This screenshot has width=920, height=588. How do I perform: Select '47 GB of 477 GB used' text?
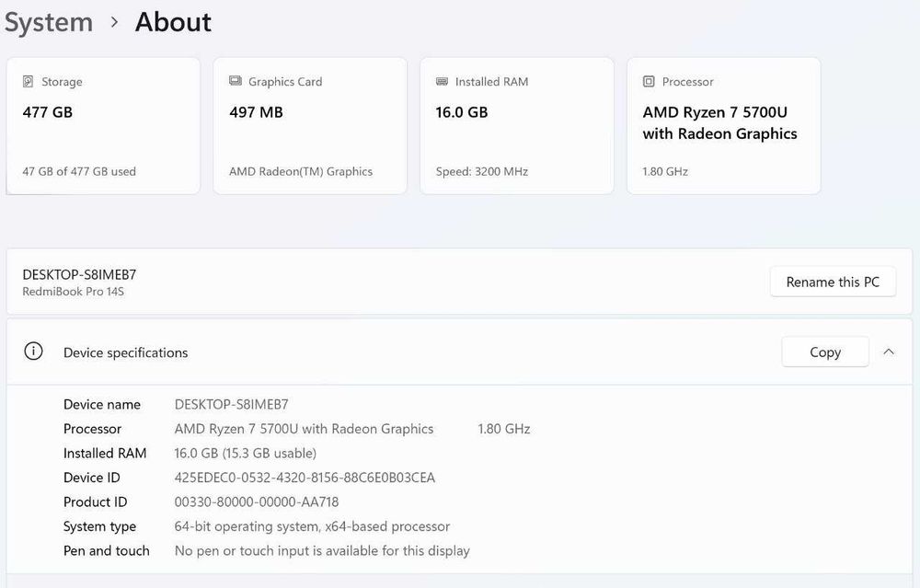pos(79,171)
